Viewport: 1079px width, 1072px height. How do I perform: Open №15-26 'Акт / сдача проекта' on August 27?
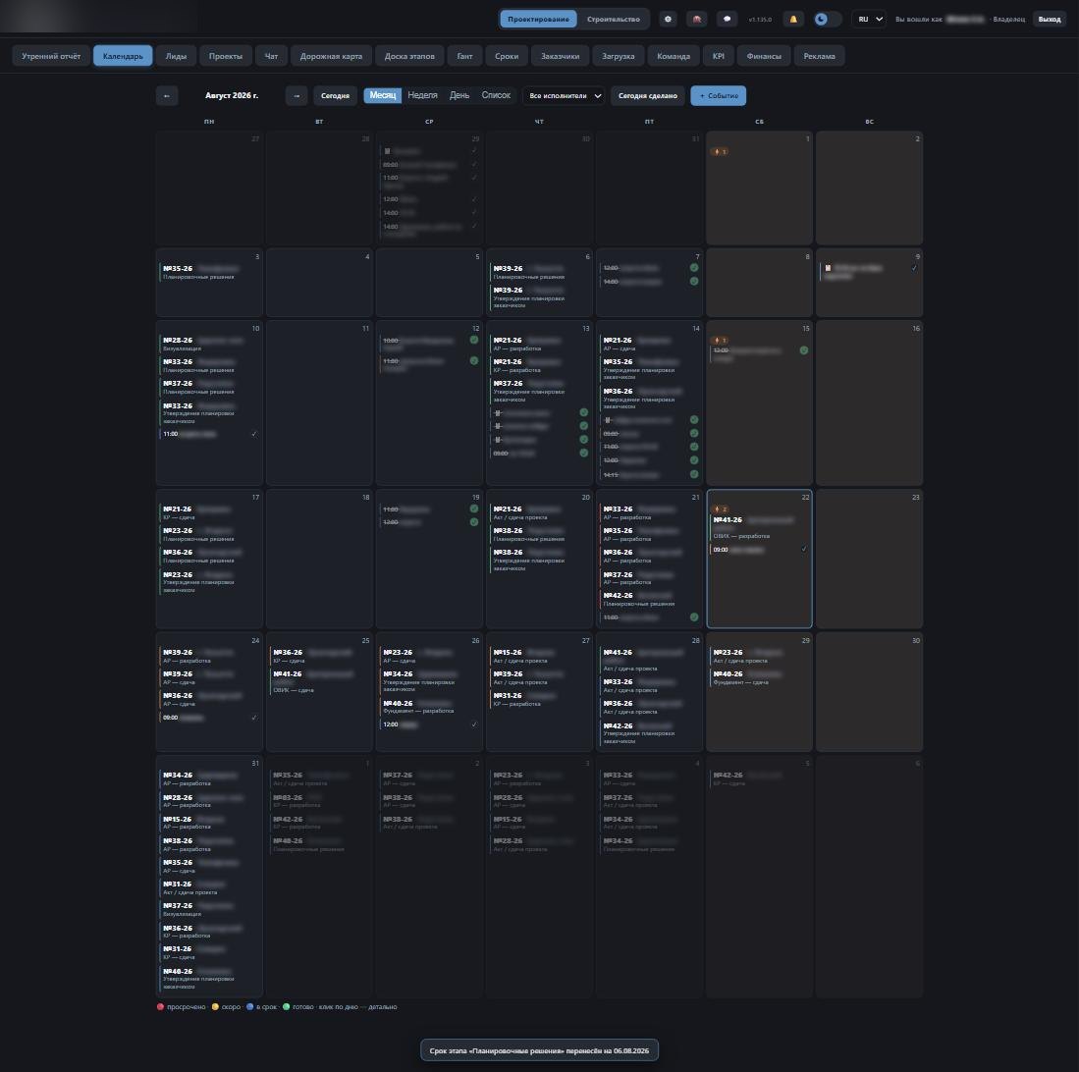539,657
